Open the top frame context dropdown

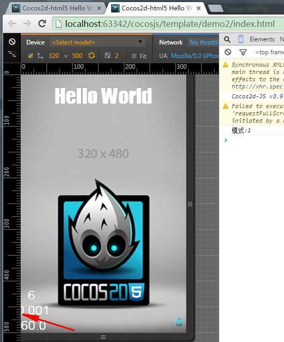(270, 52)
